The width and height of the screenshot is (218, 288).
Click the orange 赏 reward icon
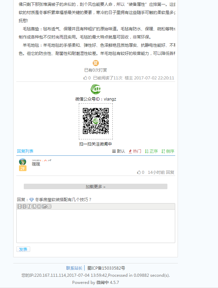click(95, 63)
